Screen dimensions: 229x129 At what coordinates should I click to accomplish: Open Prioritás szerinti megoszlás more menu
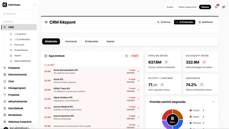213,102
